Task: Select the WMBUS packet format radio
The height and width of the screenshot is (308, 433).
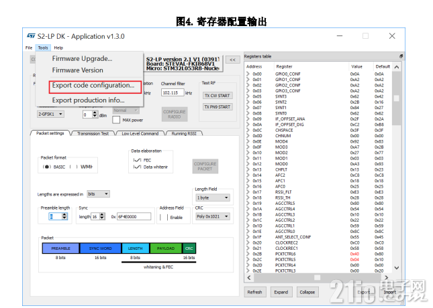Action: pos(73,167)
